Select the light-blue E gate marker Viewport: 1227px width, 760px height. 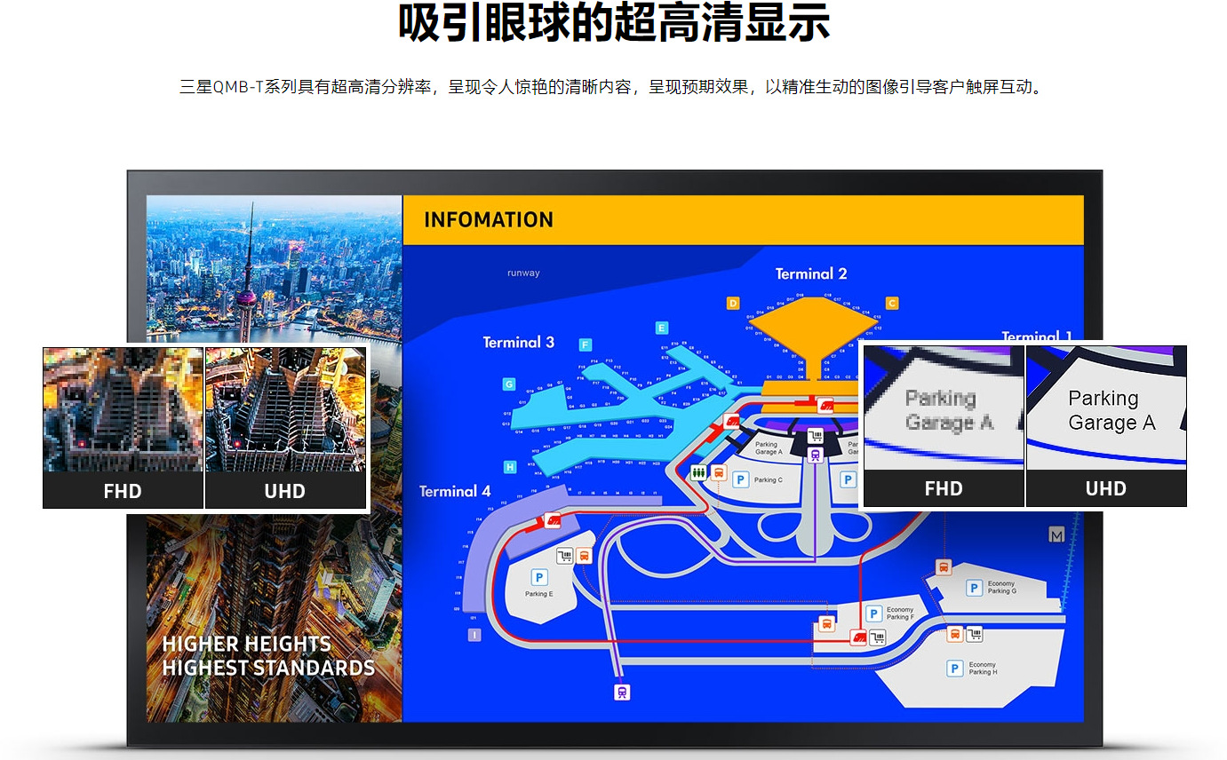pos(662,329)
